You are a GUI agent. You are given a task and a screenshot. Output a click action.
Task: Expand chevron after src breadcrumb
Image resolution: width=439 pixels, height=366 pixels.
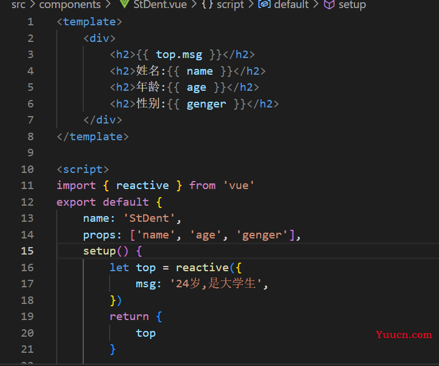[x=32, y=5]
